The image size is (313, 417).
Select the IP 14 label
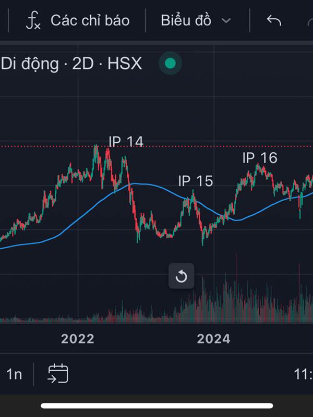tap(126, 141)
